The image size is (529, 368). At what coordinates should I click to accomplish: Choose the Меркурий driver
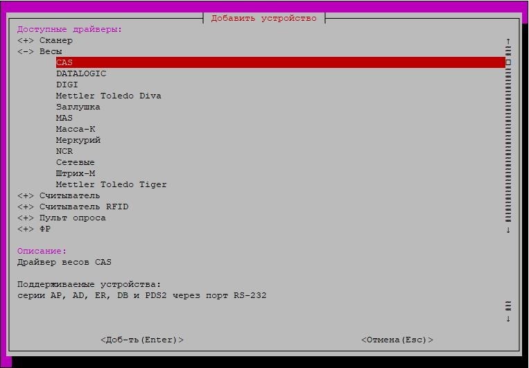[x=78, y=140]
